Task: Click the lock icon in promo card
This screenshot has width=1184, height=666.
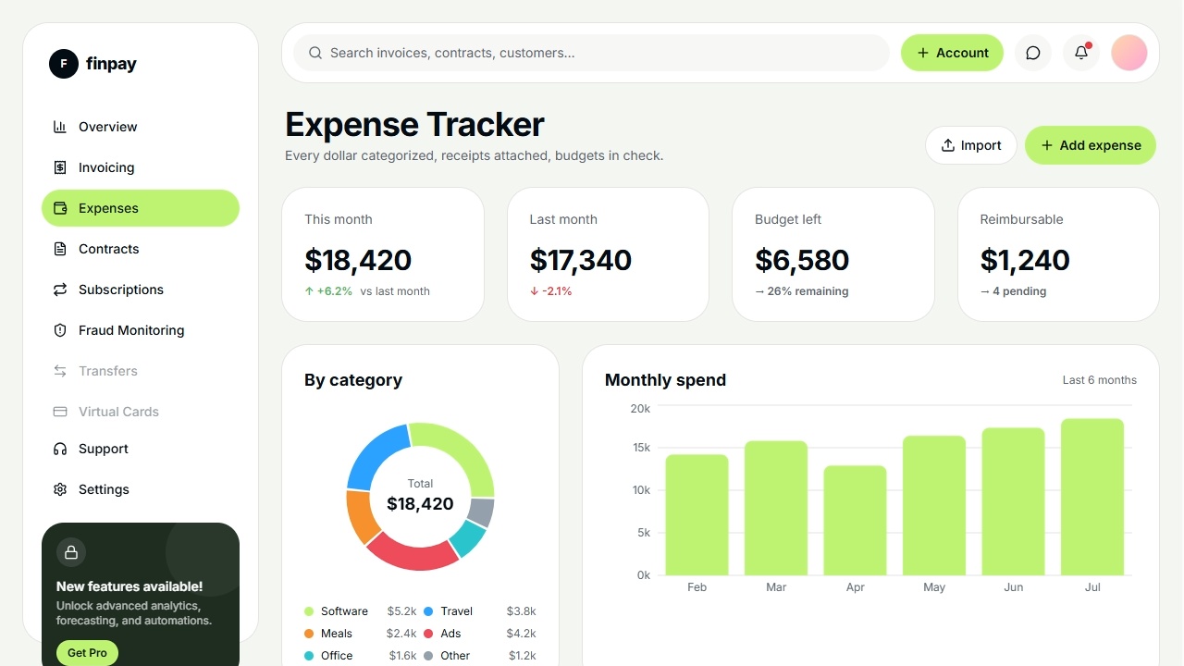Action: pos(71,552)
